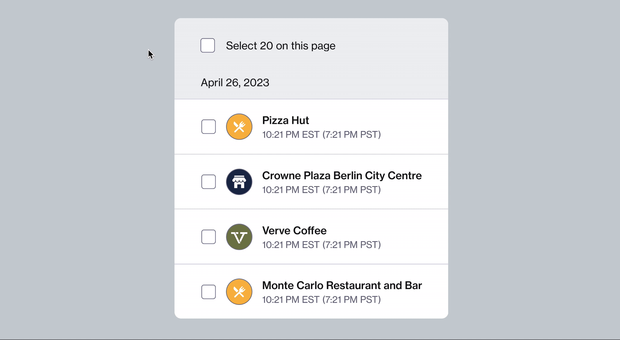This screenshot has height=340, width=620.
Task: Click the April 26, 2023 date header
Action: click(x=235, y=82)
